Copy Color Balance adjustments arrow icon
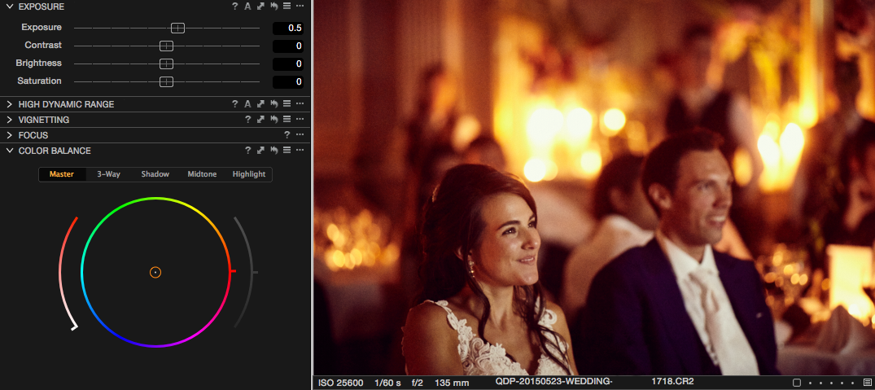The height and width of the screenshot is (390, 875). 260,151
